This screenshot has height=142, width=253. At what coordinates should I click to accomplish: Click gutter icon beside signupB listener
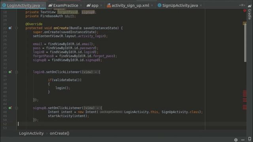pyautogui.click(x=10, y=108)
